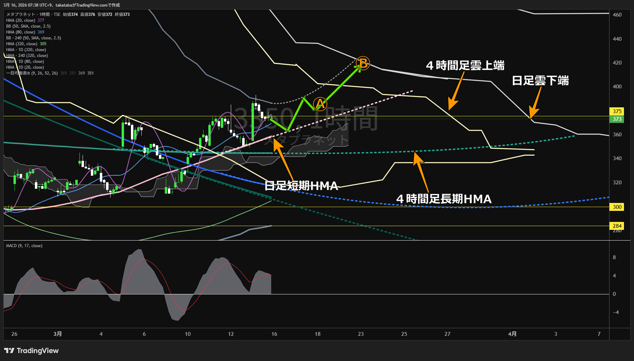Click the yellow 284 price line label
This screenshot has height=361, width=634.
coord(617,226)
